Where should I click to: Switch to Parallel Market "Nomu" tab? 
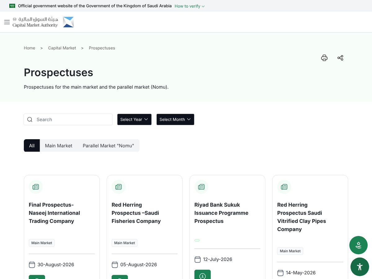108,146
